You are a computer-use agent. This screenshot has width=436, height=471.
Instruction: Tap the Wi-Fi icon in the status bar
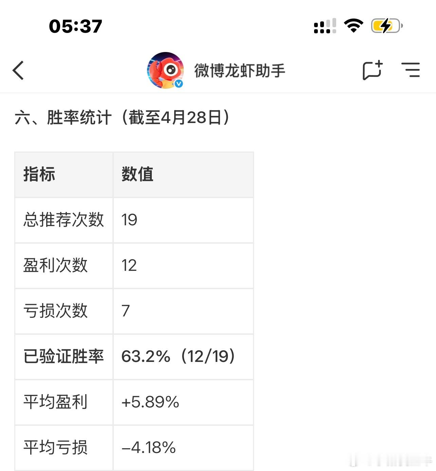[354, 24]
